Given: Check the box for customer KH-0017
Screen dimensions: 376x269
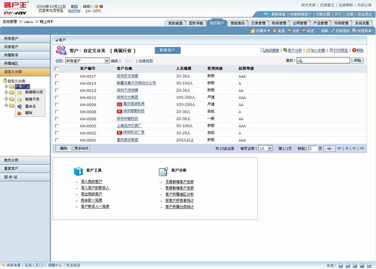Looking at the screenshot, I should [x=57, y=76].
